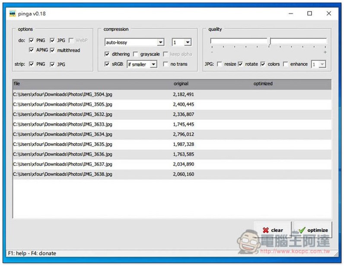
Task: Enable the JPG resize checkbox
Action: point(220,64)
